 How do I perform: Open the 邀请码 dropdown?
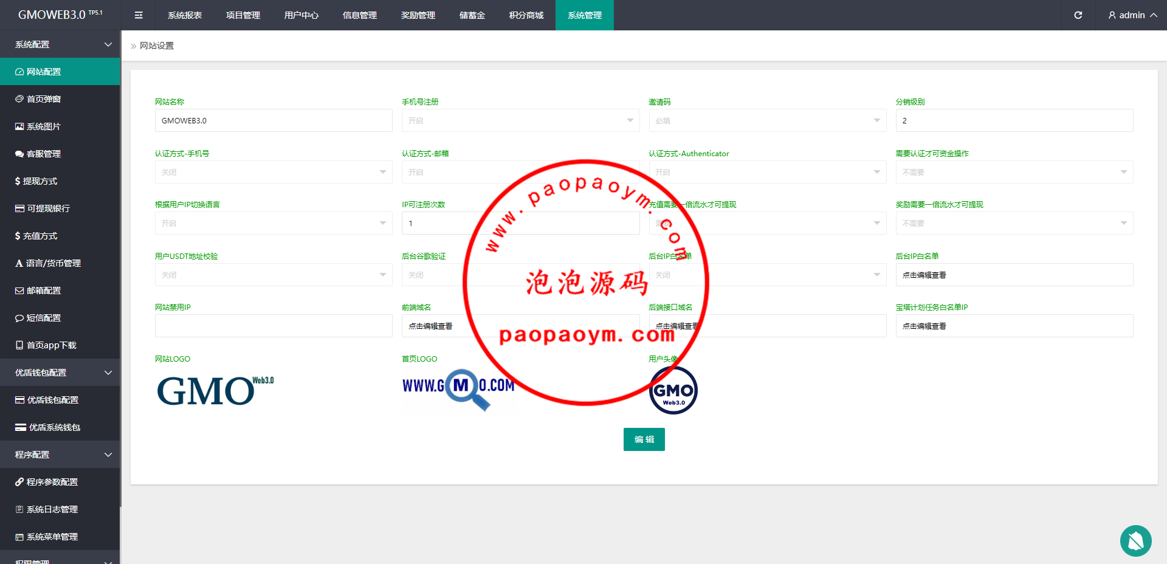[x=768, y=120]
